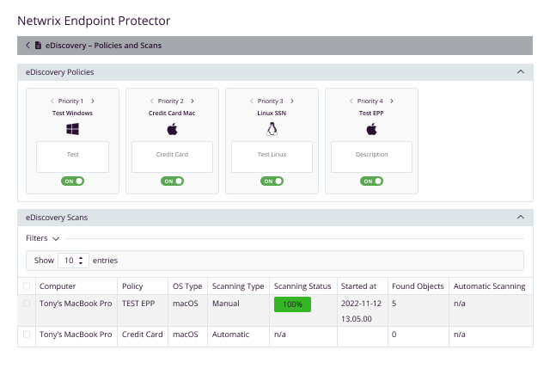Viewport: 550px width, 387px height.
Task: Click the Credit Card description box
Action: (172, 157)
